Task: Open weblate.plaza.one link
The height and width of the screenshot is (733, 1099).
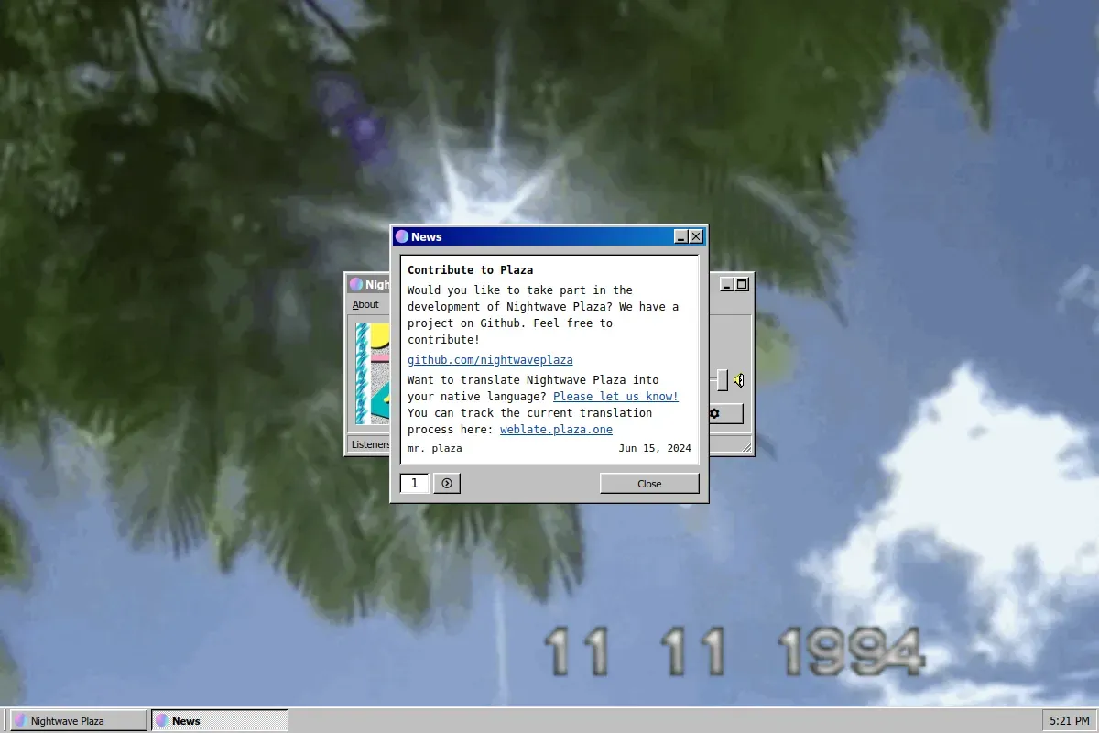Action: [x=556, y=429]
